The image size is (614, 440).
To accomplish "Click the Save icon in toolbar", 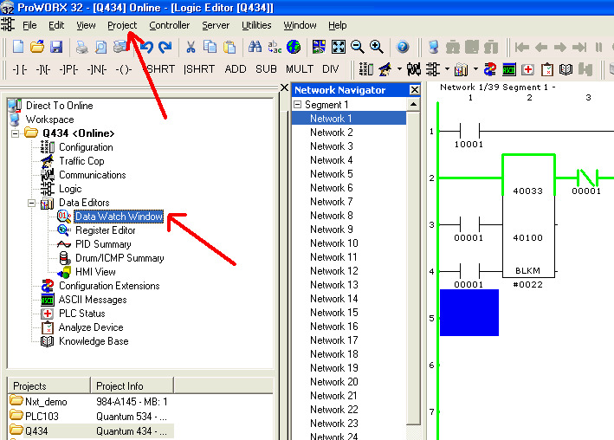I will pyautogui.click(x=56, y=47).
